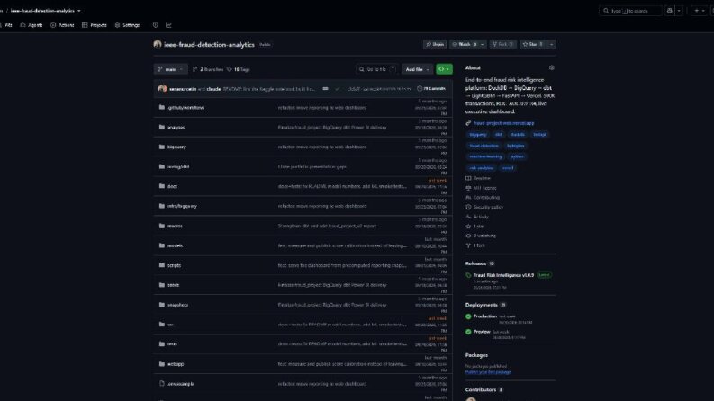Viewport: 714px width, 401px height.
Task: Open the Activity link in About
Action: 477,217
